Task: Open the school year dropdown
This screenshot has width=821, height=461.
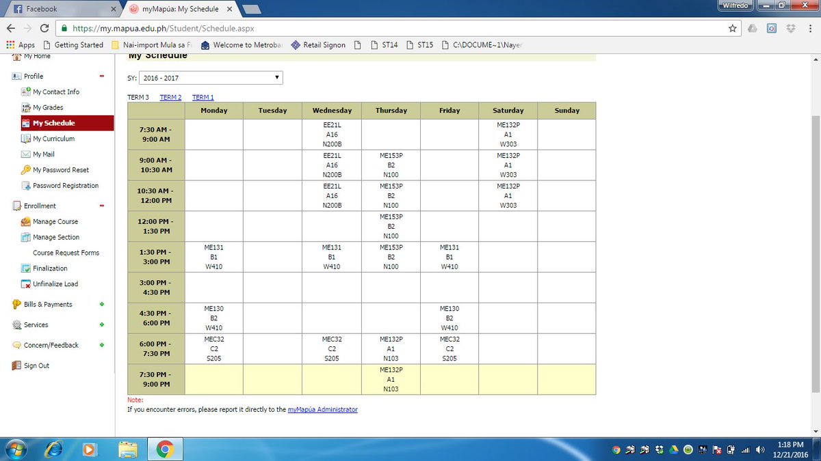Action: tap(211, 78)
